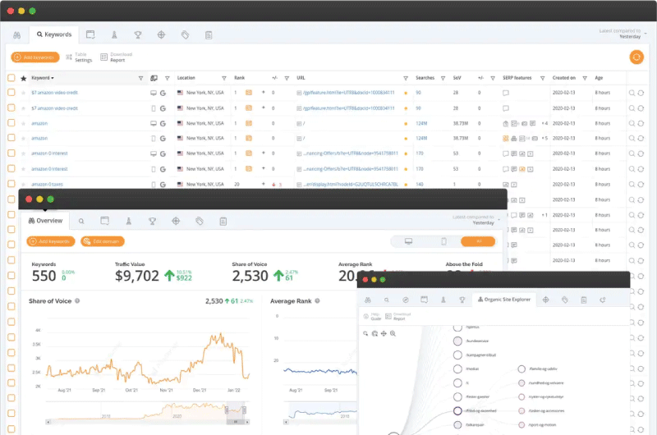Open Help Guide in the Site Explorer window

[x=372, y=317]
